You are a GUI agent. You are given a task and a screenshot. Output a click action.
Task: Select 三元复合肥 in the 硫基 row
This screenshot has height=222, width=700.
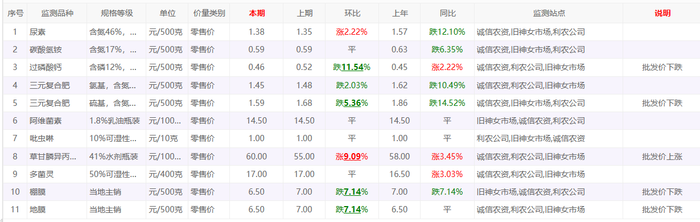[x=50, y=103]
